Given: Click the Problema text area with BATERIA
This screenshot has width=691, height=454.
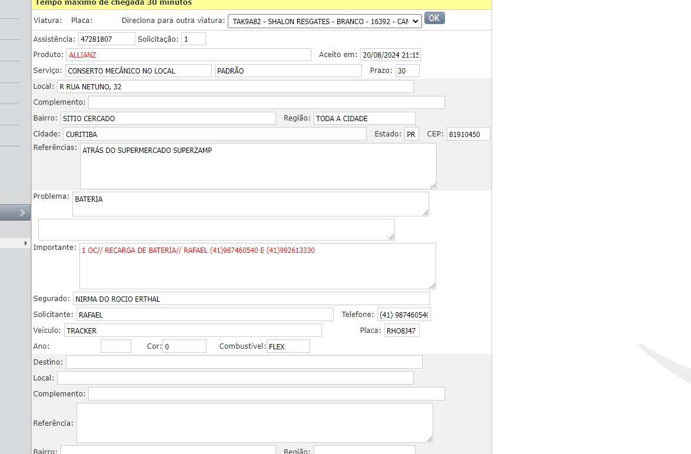Looking at the screenshot, I should (251, 204).
